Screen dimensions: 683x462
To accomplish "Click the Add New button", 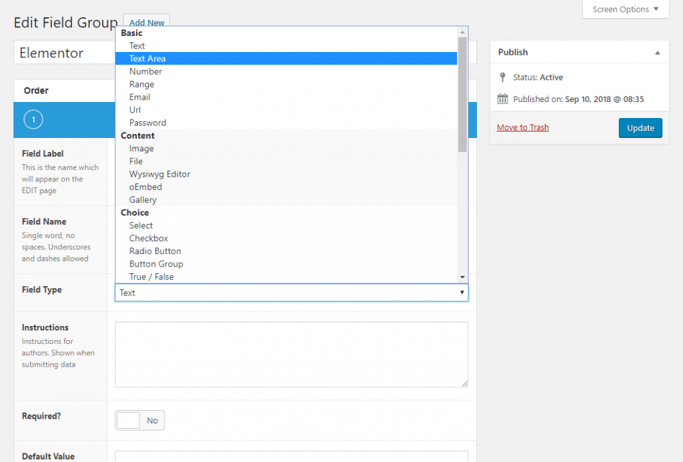I will click(x=147, y=23).
